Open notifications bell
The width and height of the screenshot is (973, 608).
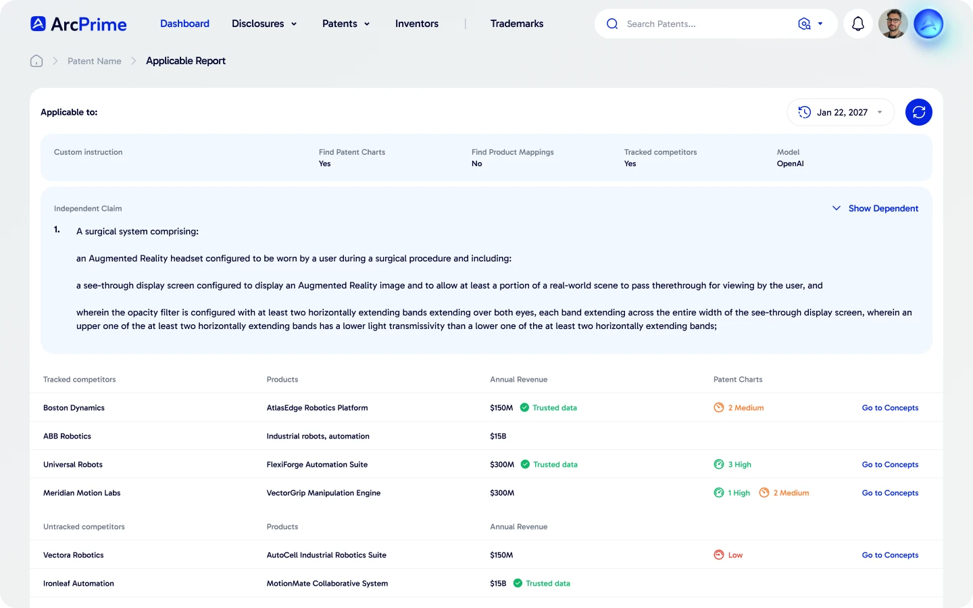[x=858, y=24]
